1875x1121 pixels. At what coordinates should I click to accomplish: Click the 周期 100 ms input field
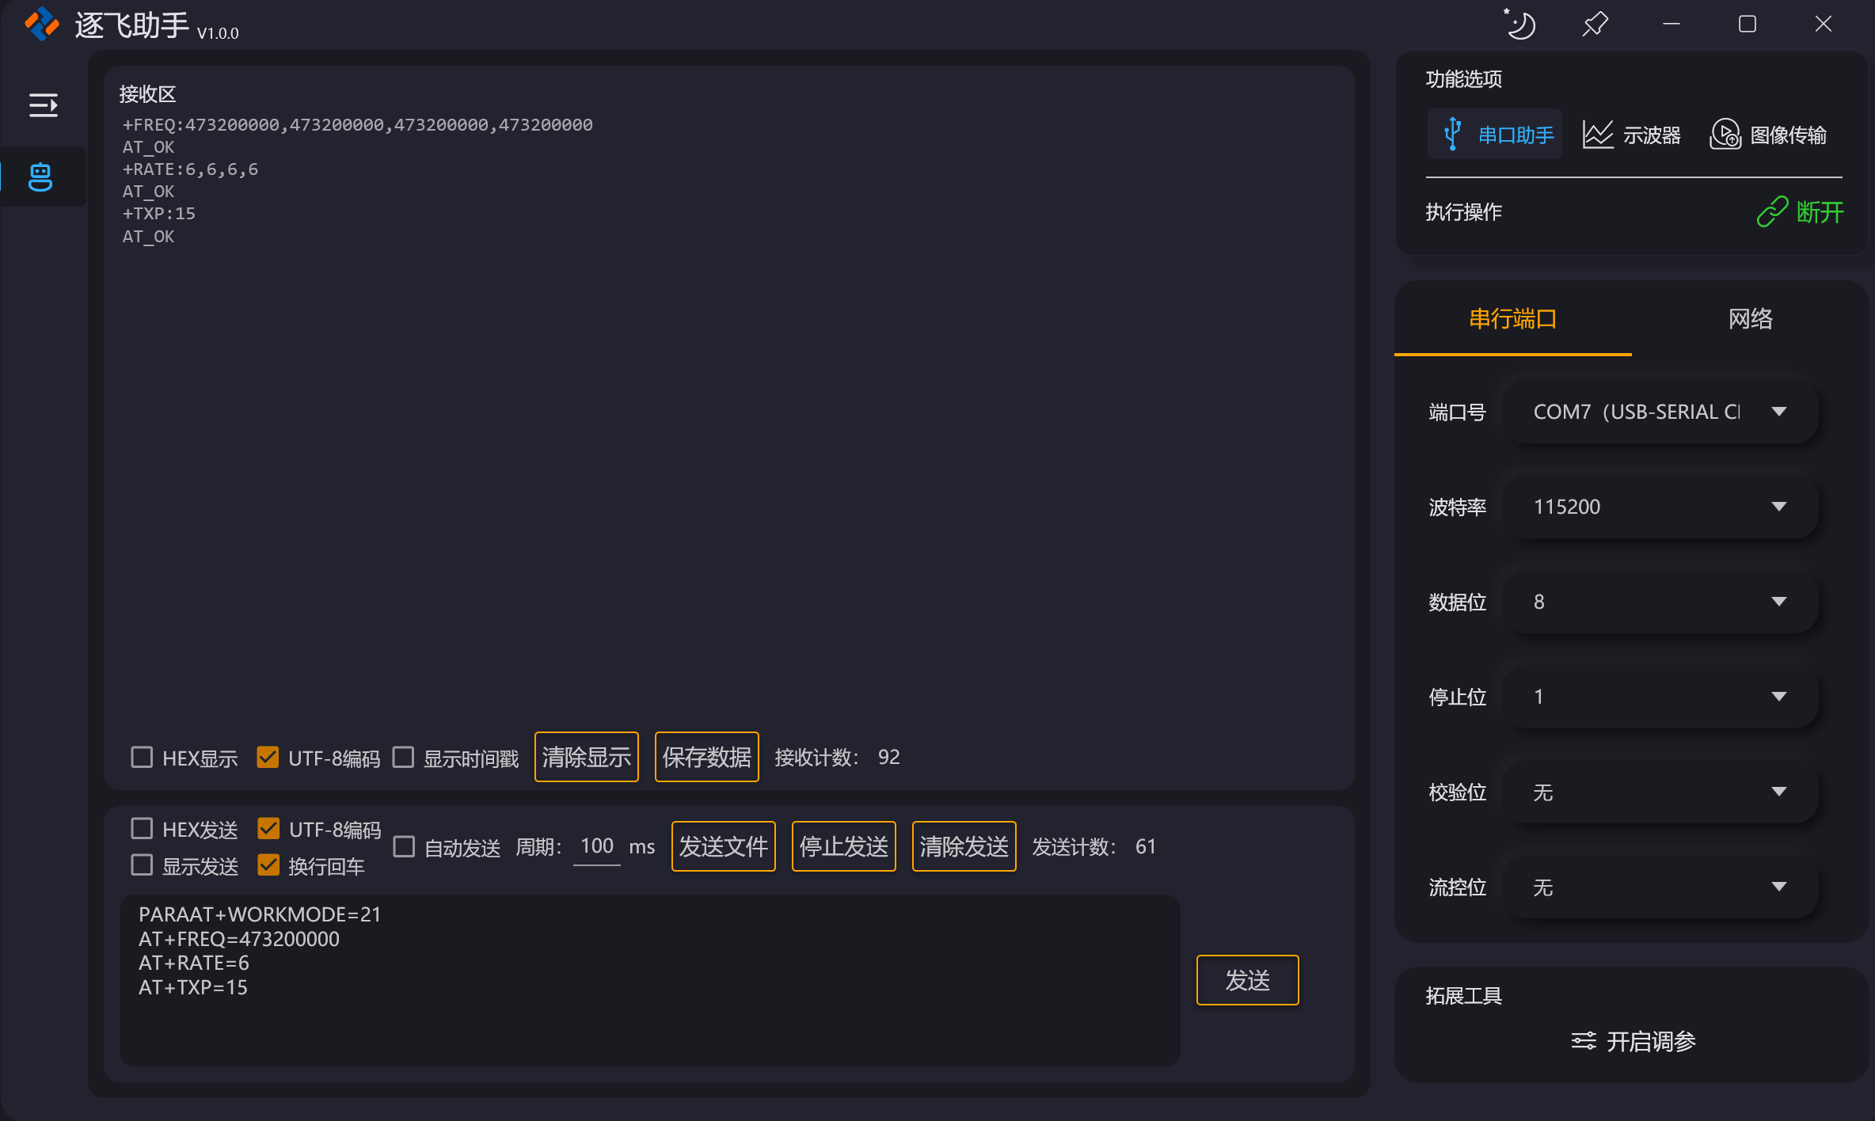coord(597,846)
